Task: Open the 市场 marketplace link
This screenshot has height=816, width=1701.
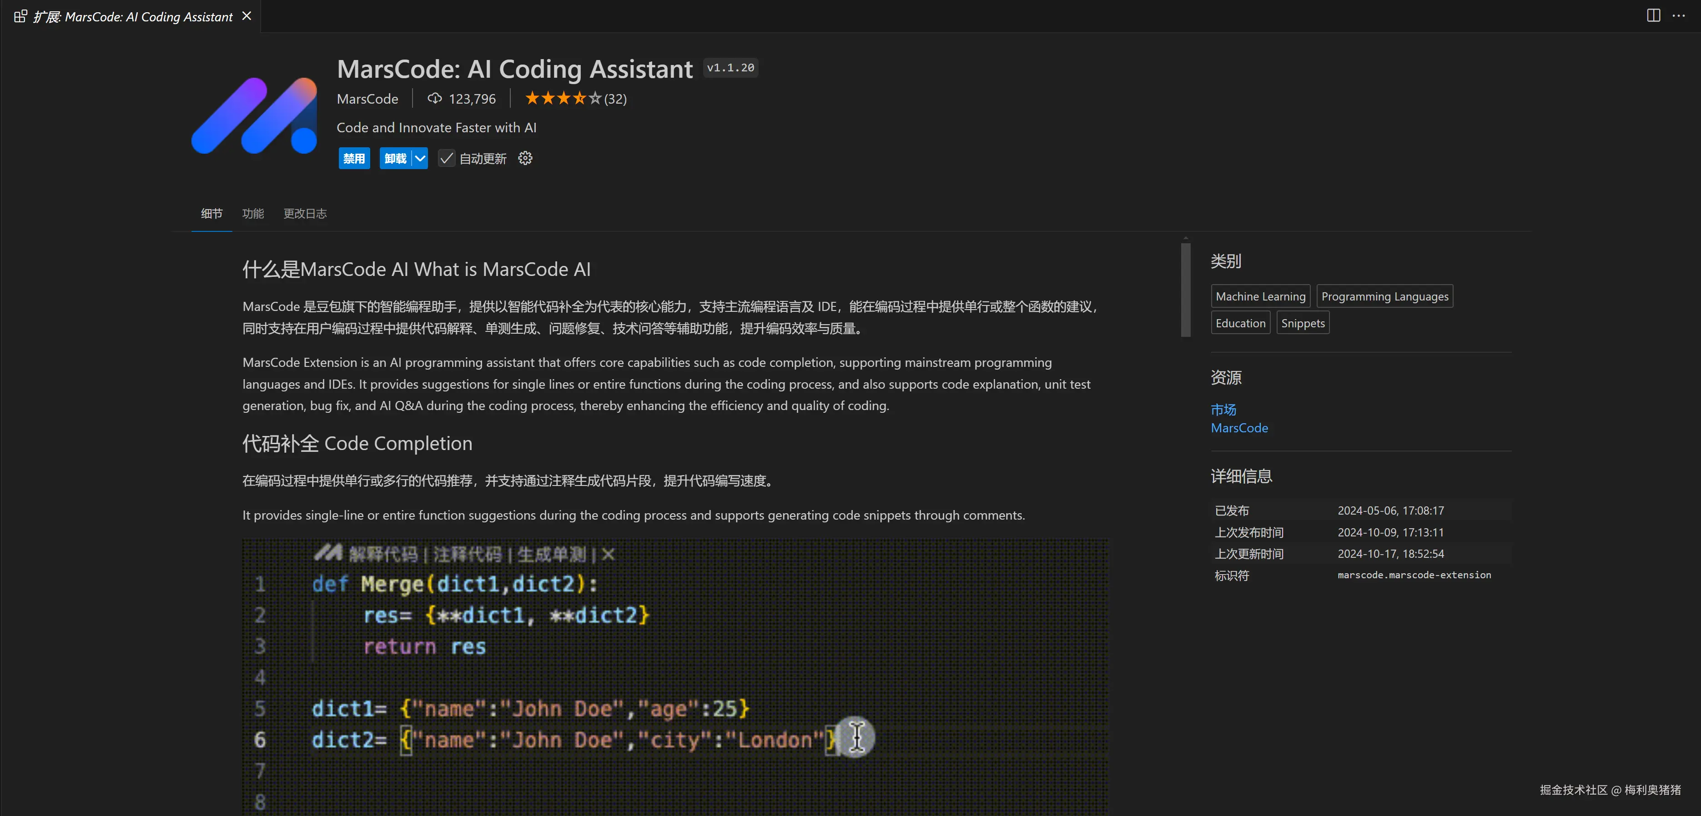Action: [x=1223, y=409]
